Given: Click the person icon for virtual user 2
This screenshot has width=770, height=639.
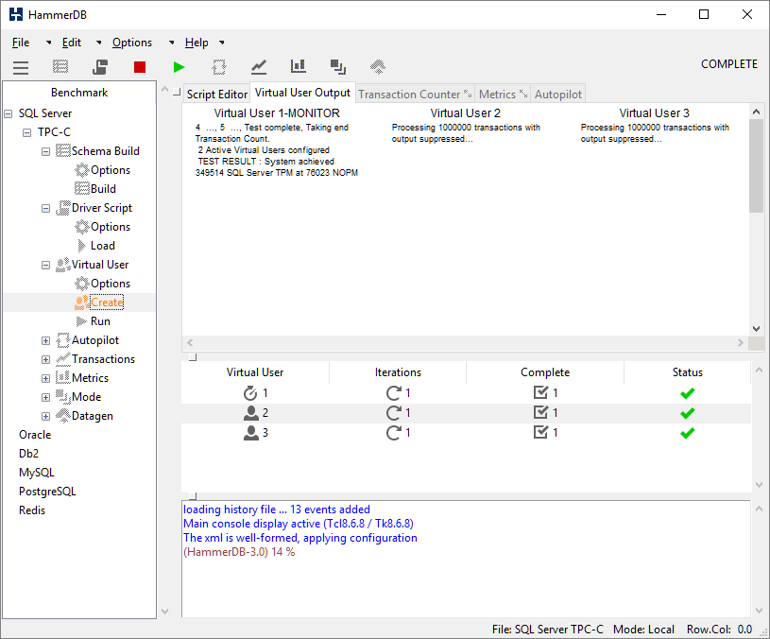Looking at the screenshot, I should (251, 413).
